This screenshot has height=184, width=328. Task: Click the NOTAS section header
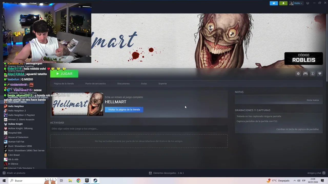click(239, 92)
